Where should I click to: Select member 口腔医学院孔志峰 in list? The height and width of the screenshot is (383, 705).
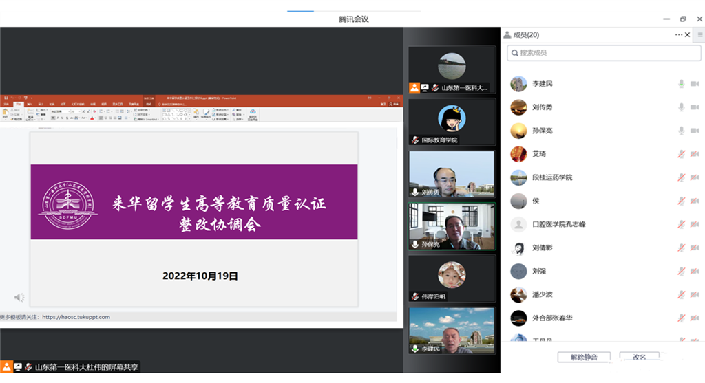(x=604, y=224)
